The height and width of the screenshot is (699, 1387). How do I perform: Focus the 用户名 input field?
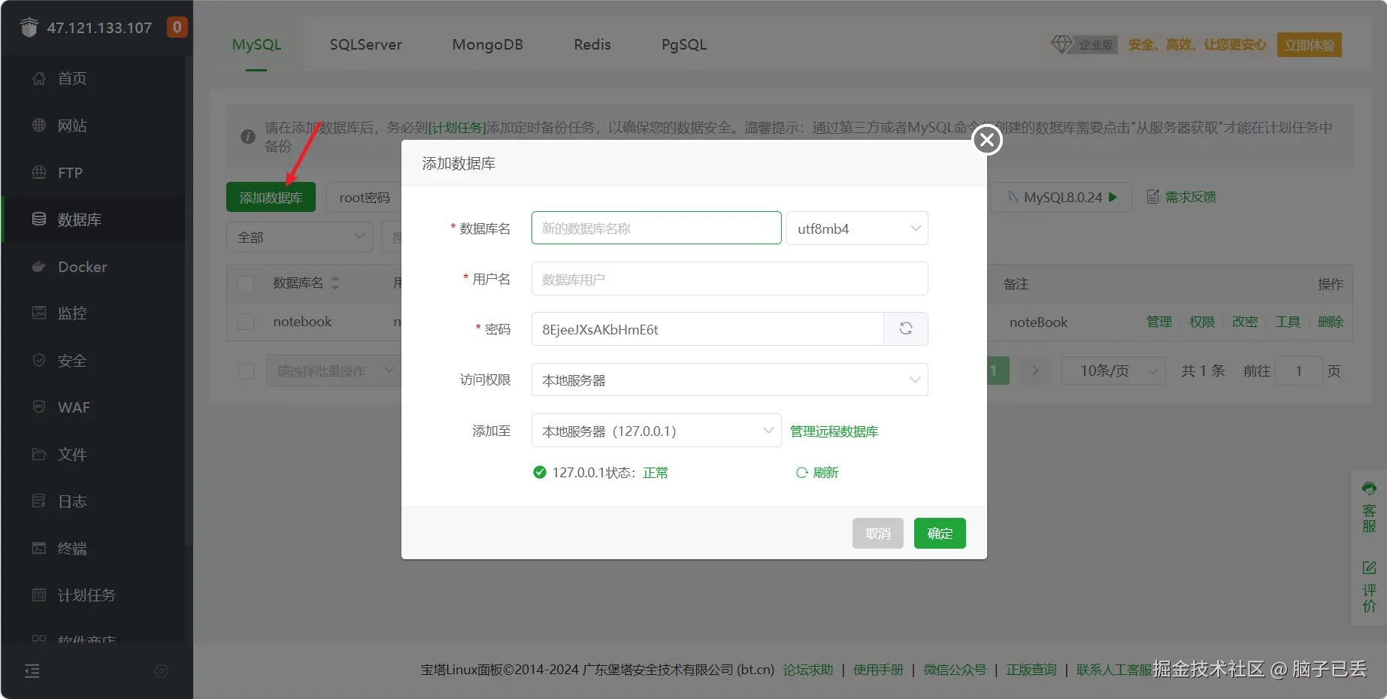coord(729,279)
